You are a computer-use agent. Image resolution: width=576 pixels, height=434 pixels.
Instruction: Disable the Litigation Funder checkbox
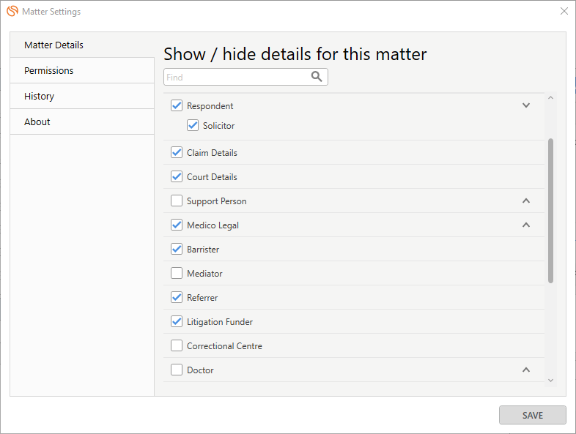[177, 321]
